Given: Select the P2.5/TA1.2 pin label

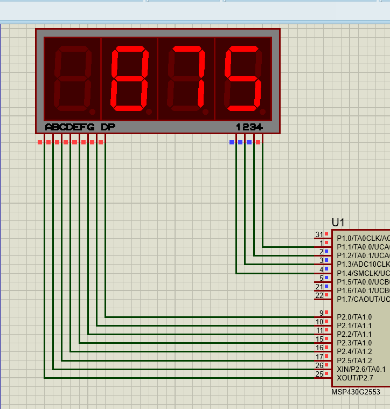Looking at the screenshot, I should 354,361.
